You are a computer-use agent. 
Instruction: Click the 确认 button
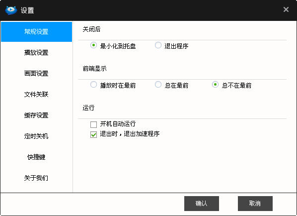click(202, 204)
